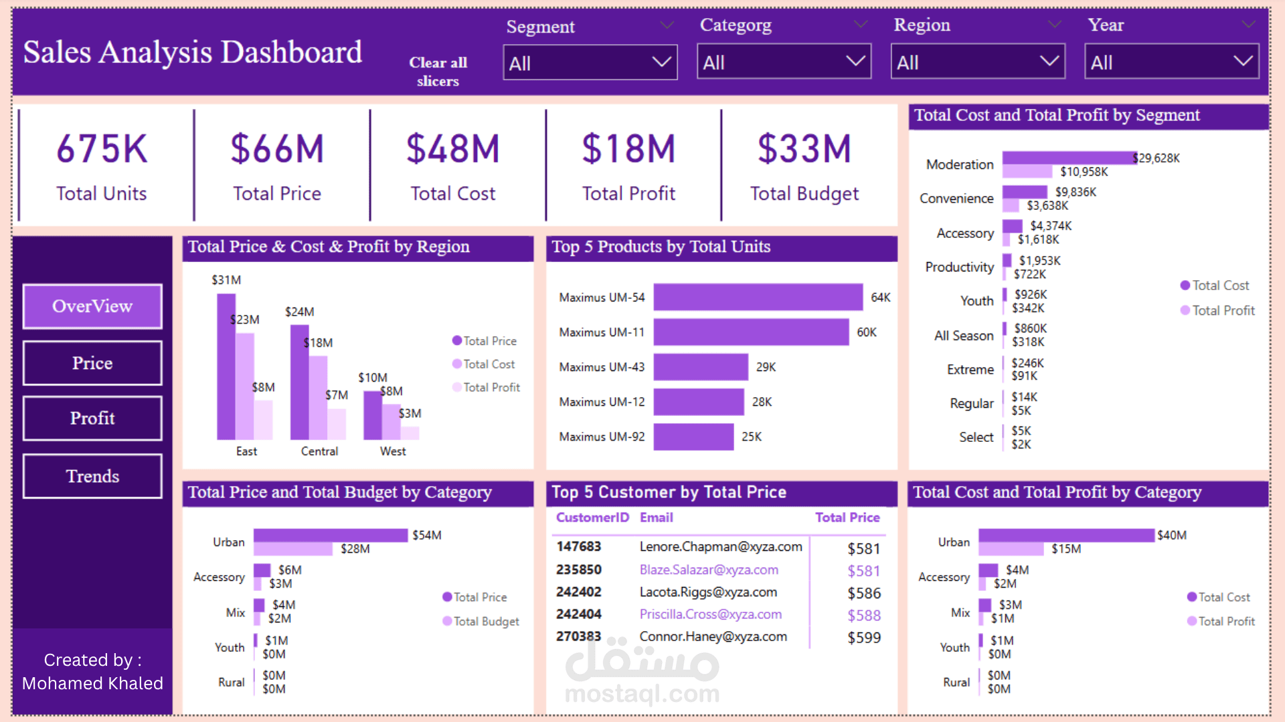Screen dimensions: 1285x722
Task: Click Top 5 Products by Total Units title
Action: 661,247
